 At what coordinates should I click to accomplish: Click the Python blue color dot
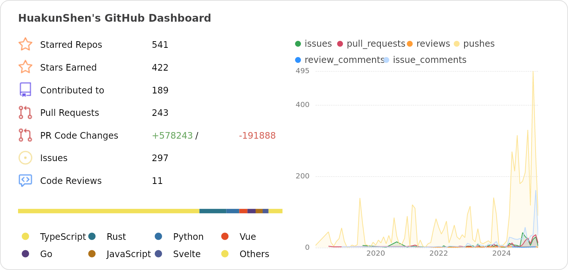click(158, 237)
